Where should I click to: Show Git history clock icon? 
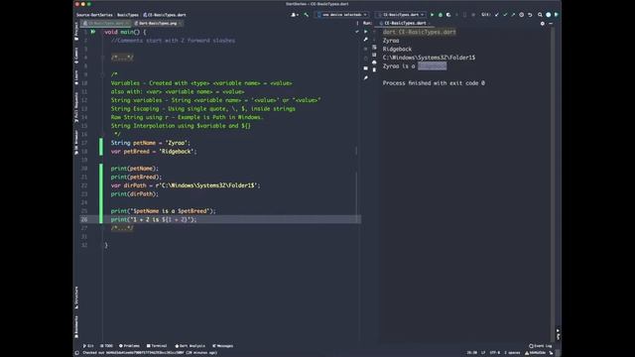(522, 15)
